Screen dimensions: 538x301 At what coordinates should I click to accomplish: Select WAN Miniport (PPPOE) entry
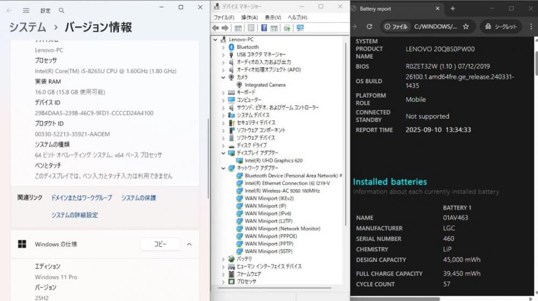[271, 236]
